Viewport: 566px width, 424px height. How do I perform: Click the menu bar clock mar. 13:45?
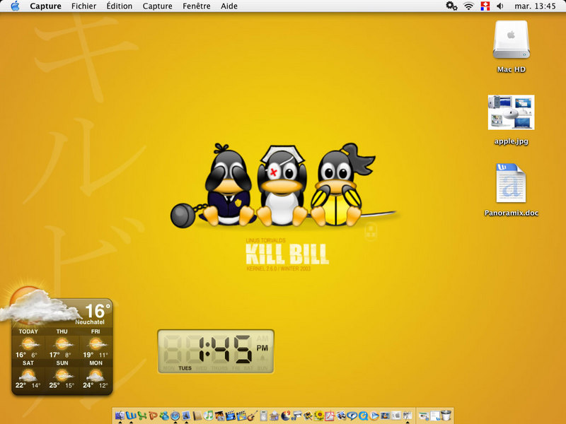[x=535, y=6]
